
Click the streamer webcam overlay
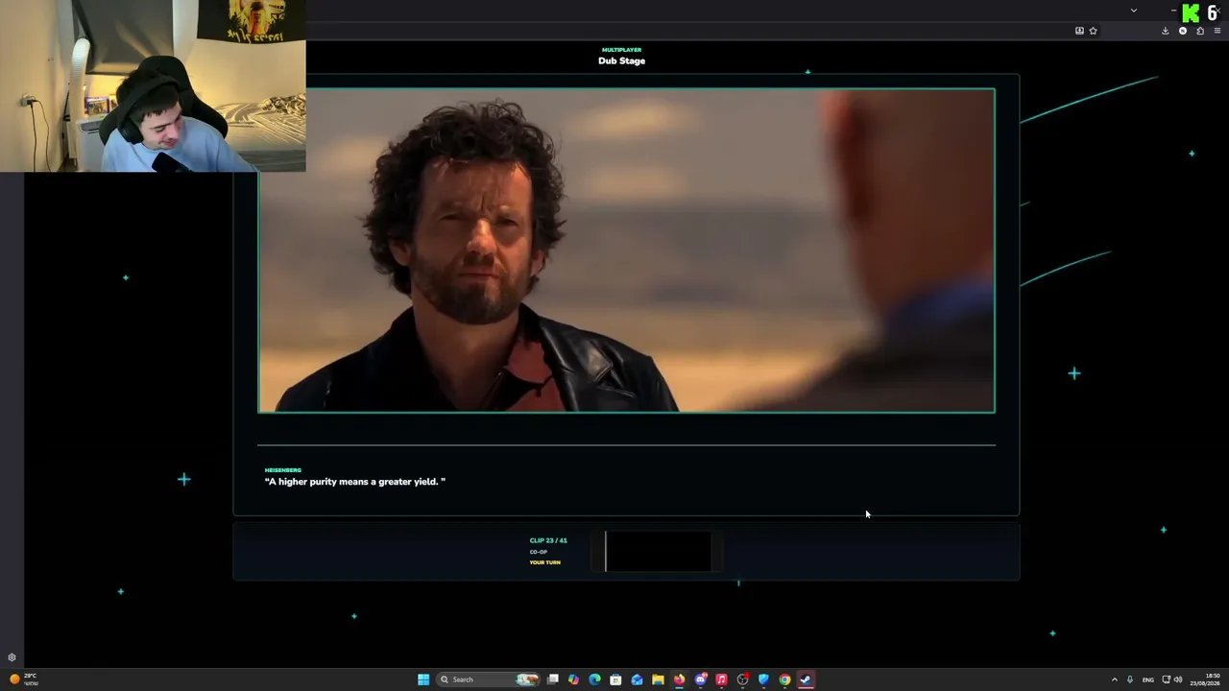[x=154, y=86]
